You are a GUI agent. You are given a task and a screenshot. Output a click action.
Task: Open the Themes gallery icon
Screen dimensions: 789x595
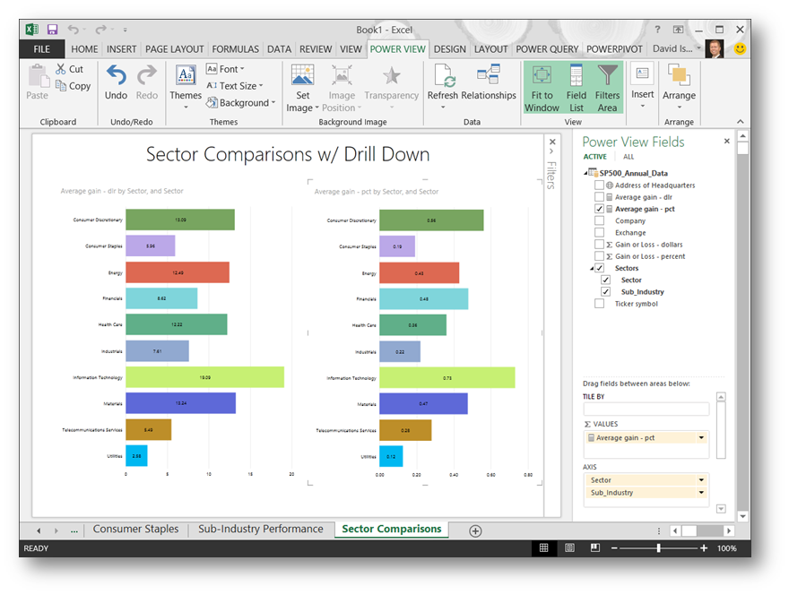tap(186, 75)
